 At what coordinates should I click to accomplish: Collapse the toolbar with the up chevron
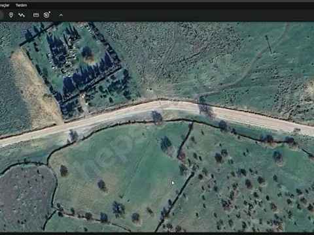coord(61,15)
